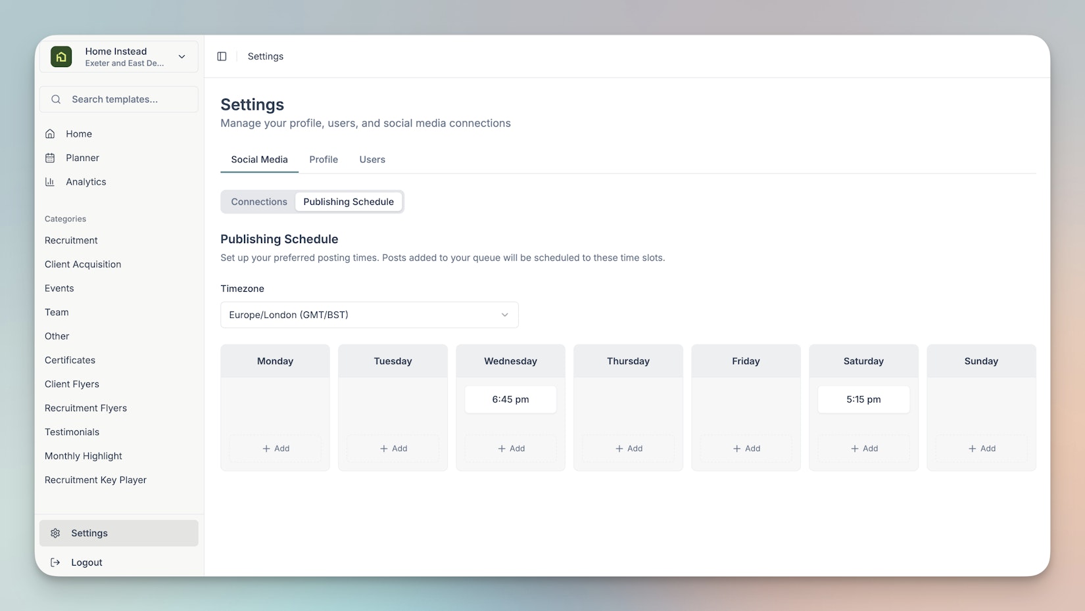The image size is (1085, 611).
Task: Switch to the Users tab
Action: point(372,160)
